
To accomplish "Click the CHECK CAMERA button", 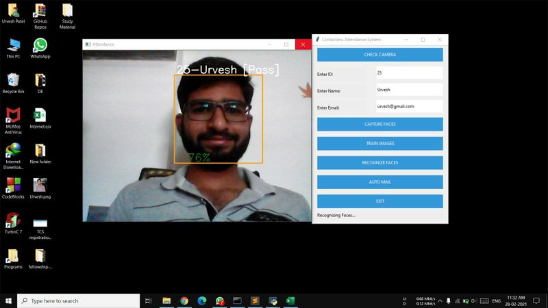I will coord(379,55).
